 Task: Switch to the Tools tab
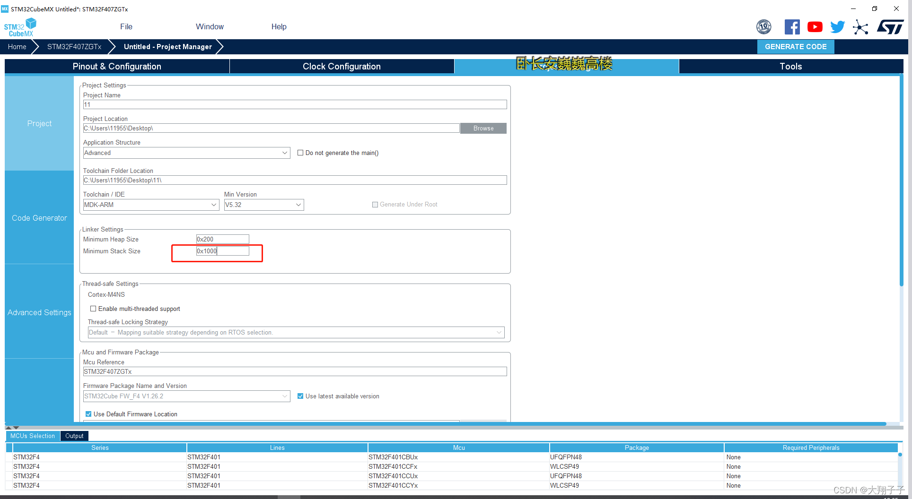[x=791, y=66]
